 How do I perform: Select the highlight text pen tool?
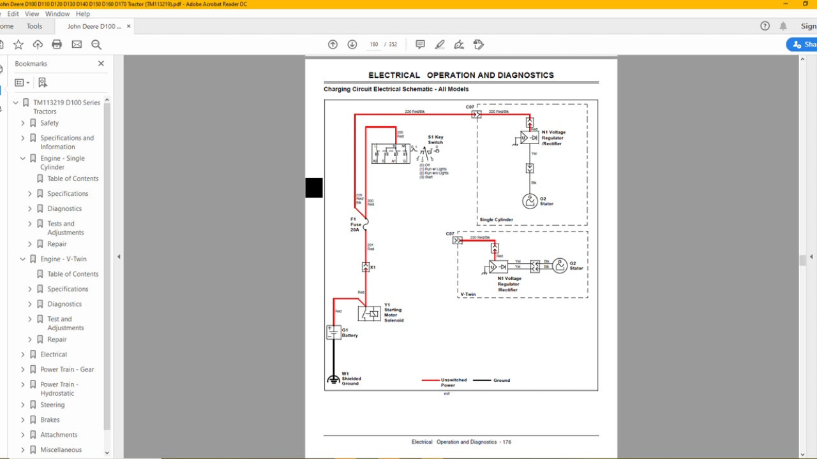(440, 45)
